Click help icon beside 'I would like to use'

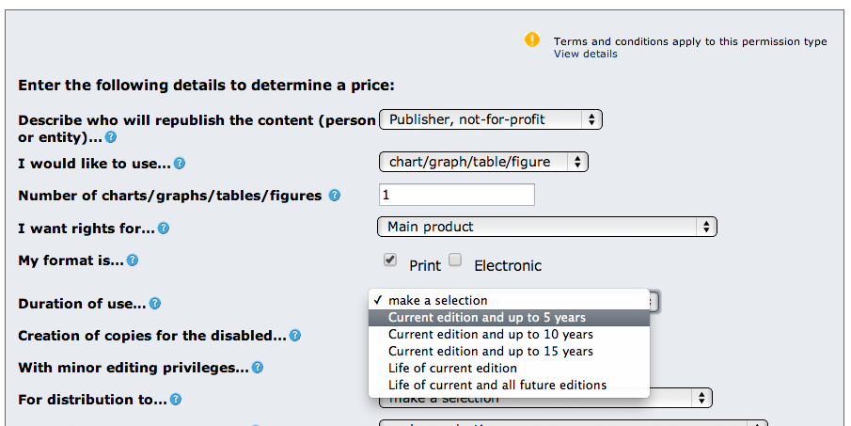click(x=180, y=164)
